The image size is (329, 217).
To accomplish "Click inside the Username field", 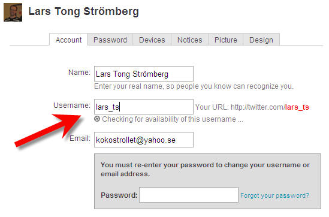I will coord(144,107).
